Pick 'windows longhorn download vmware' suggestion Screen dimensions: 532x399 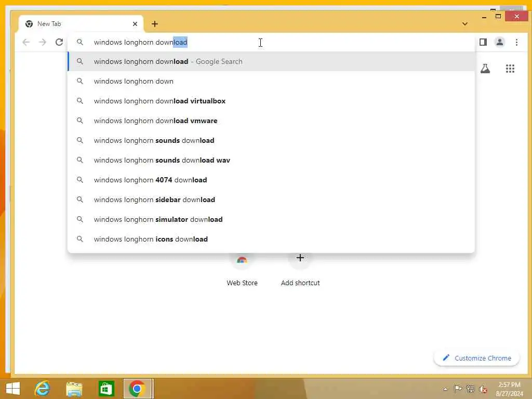pyautogui.click(x=271, y=121)
